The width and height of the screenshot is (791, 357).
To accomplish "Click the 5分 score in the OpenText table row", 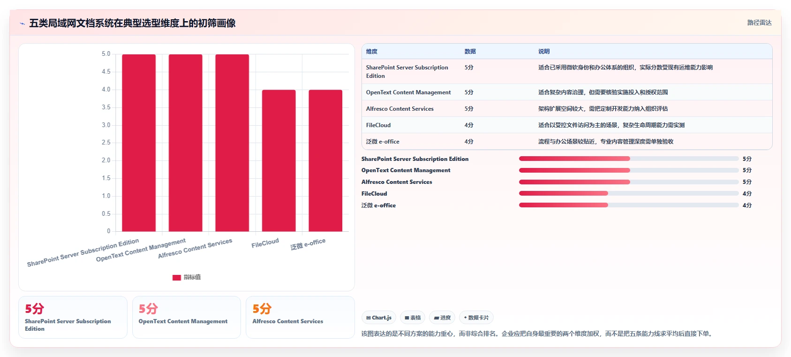I will tap(469, 92).
